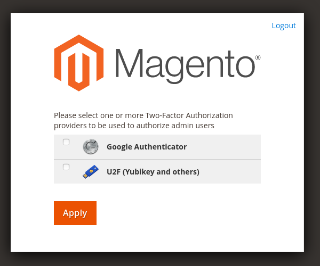Click the registered trademark symbol beside Magento
Viewport: 320px width, 266px height.
tap(258, 57)
